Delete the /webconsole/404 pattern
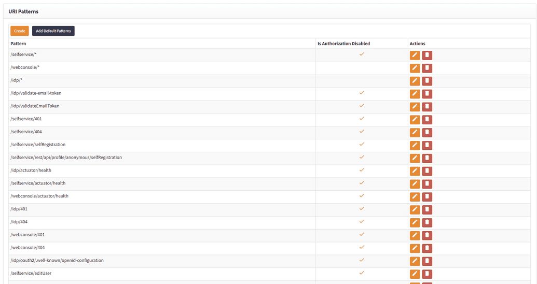The height and width of the screenshot is (284, 537). (x=427, y=248)
